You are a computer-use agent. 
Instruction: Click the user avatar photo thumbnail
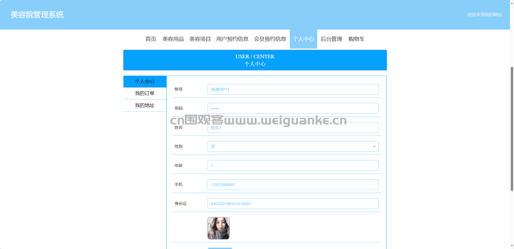(219, 228)
